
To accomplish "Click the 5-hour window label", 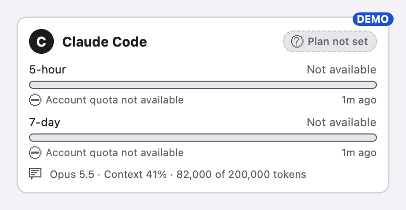I will [x=48, y=69].
